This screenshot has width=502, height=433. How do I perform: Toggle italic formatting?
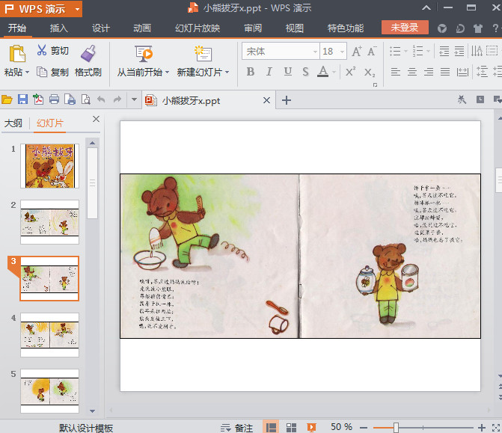269,72
